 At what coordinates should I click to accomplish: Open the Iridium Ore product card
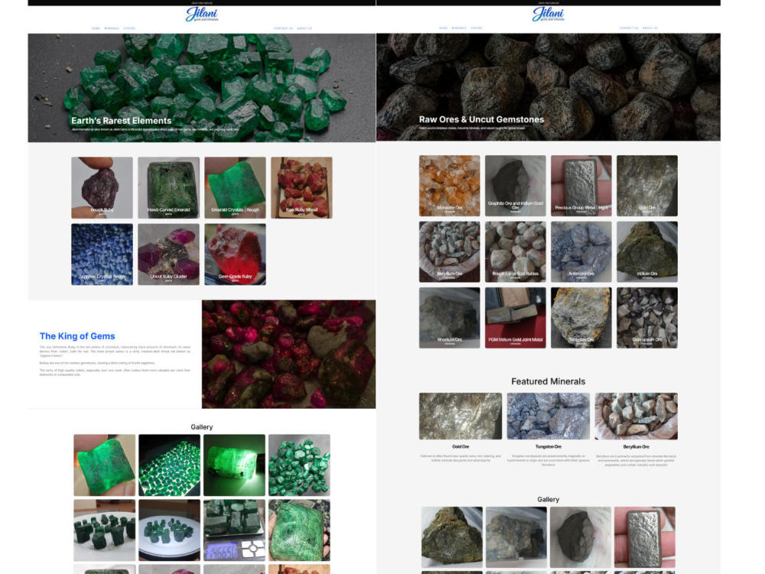(x=647, y=251)
